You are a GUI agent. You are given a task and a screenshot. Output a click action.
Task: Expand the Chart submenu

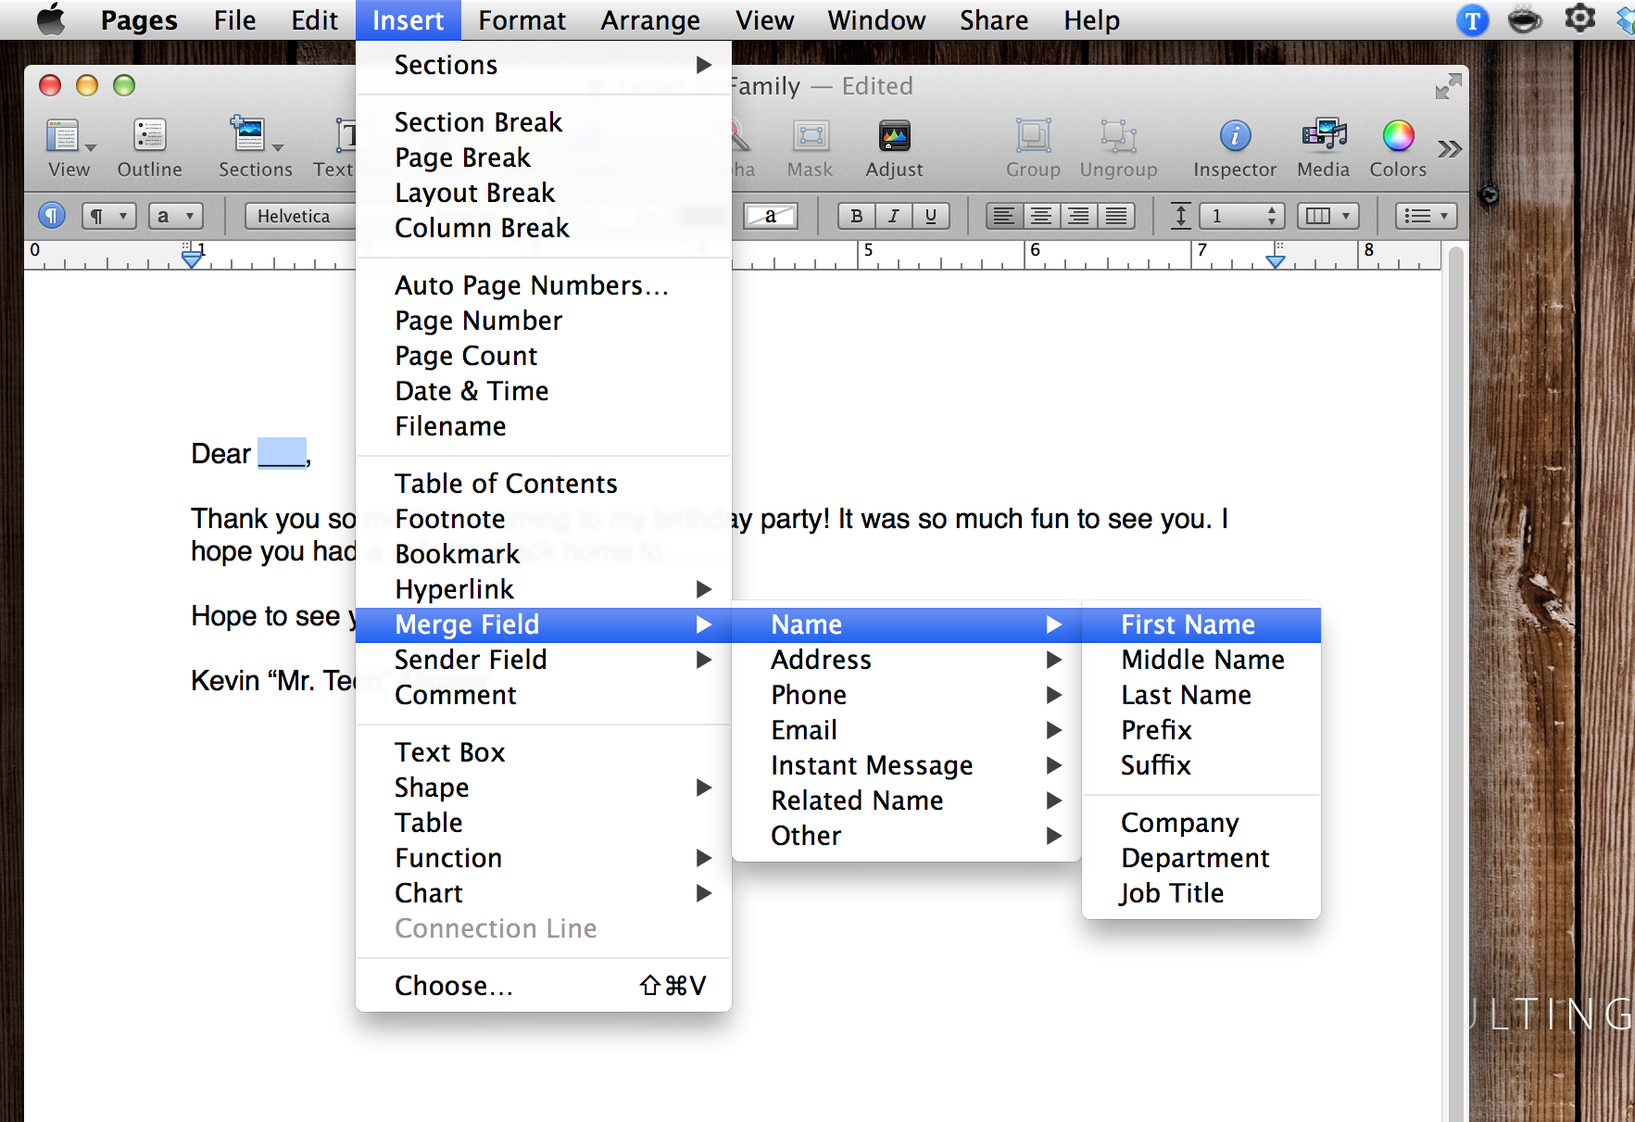pyautogui.click(x=544, y=893)
